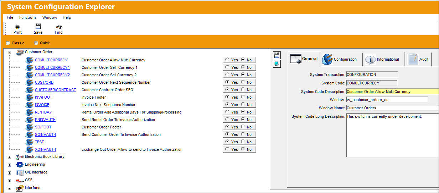The image size is (439, 193).
Task: Collapse the Customer Order tree node
Action: [10, 52]
